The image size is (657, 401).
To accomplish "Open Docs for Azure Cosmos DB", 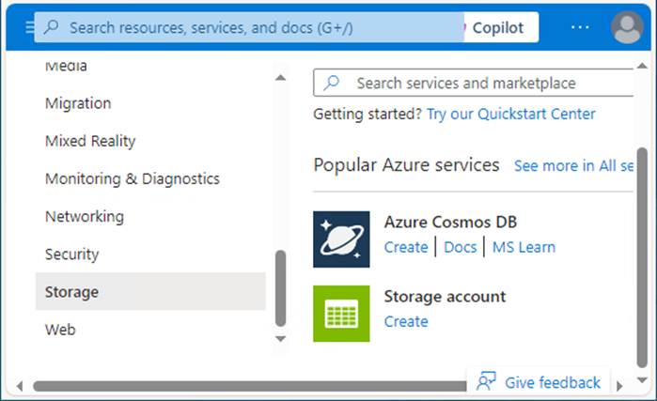I will click(460, 247).
